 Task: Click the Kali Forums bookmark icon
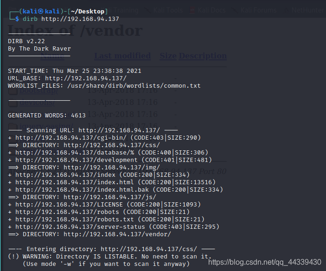(235, 10)
